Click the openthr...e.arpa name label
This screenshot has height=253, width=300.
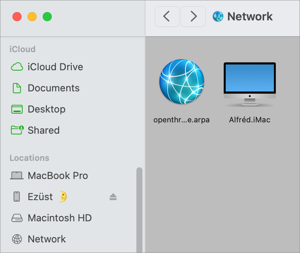tap(181, 120)
